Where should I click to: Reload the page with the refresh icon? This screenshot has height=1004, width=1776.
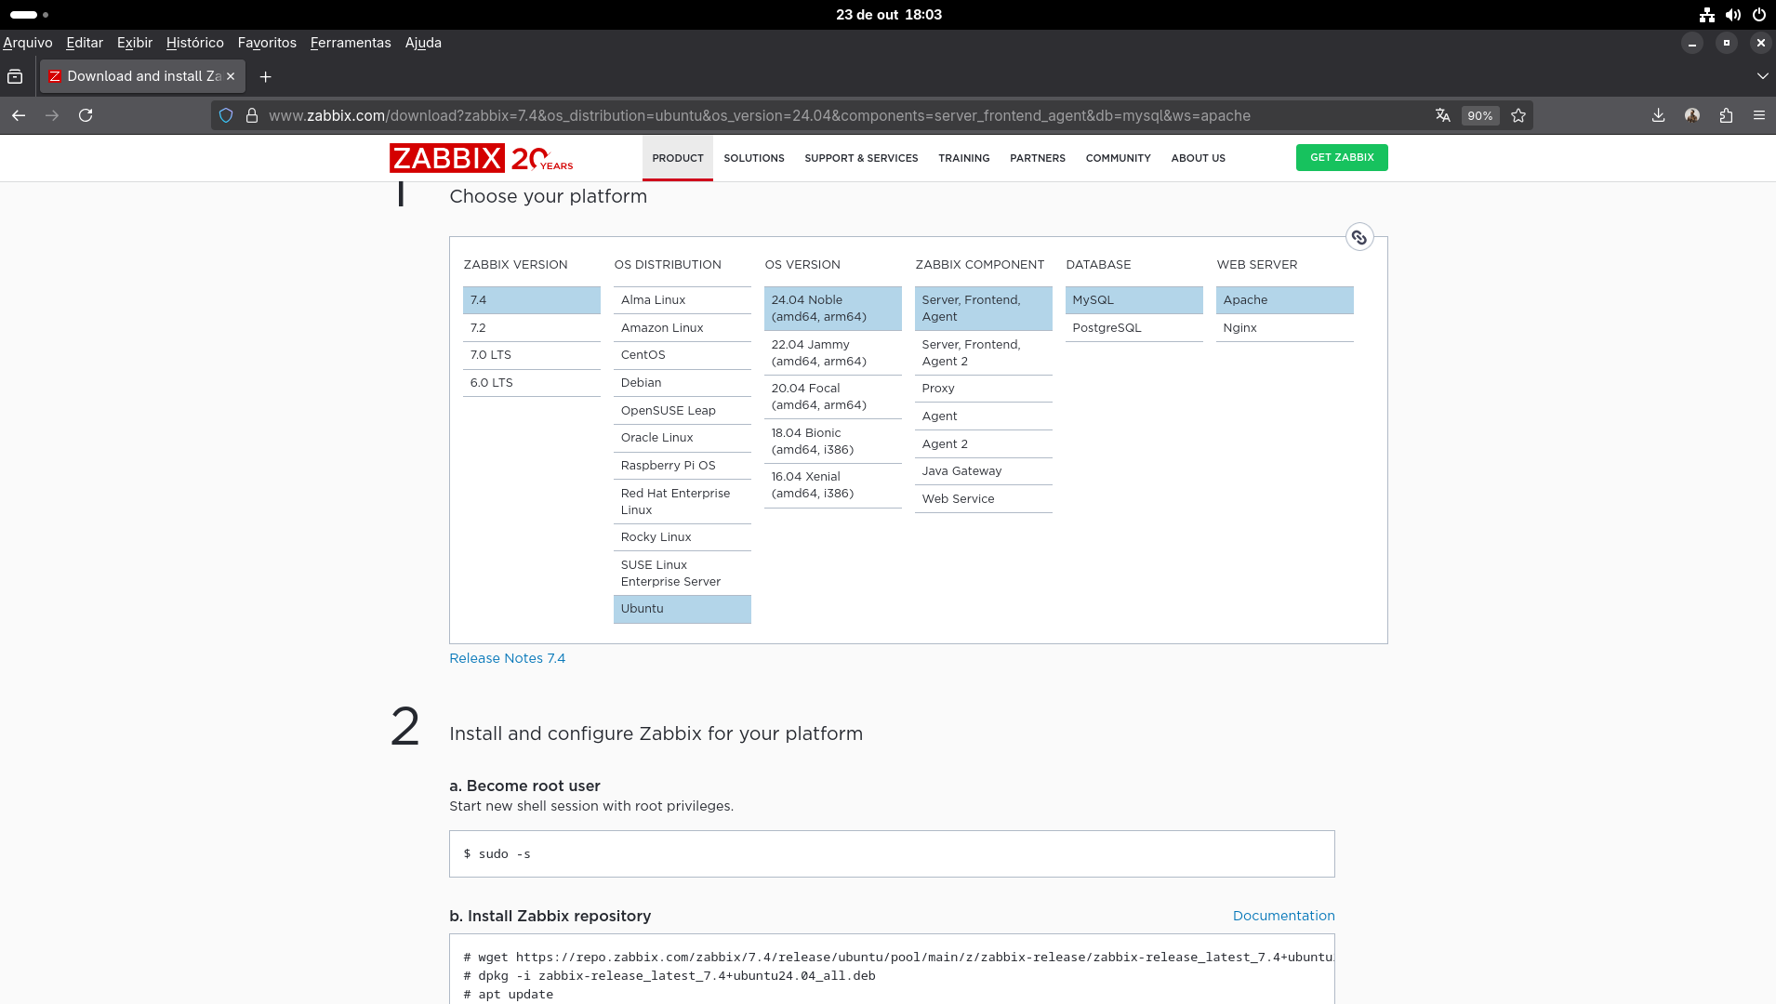pyautogui.click(x=86, y=115)
